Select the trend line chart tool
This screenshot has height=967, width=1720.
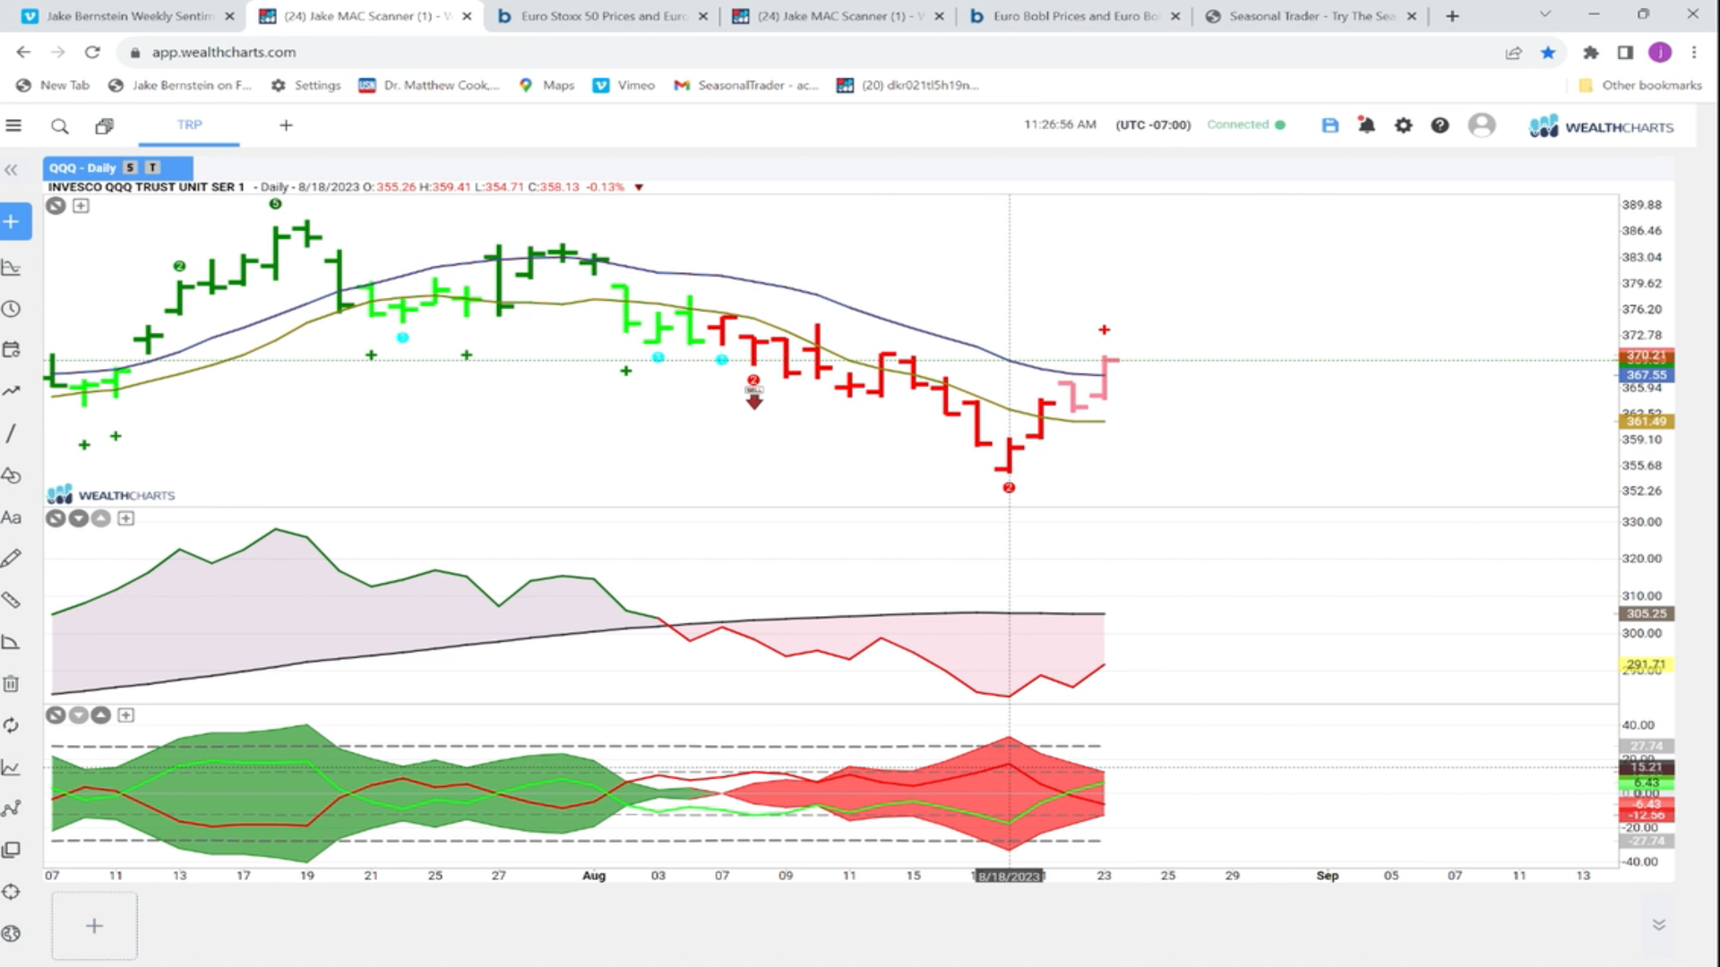11,390
